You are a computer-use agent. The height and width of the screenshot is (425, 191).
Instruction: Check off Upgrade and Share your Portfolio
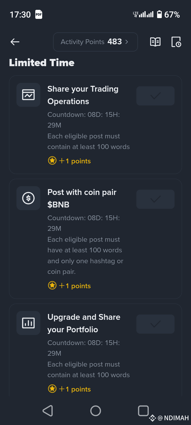pyautogui.click(x=155, y=324)
